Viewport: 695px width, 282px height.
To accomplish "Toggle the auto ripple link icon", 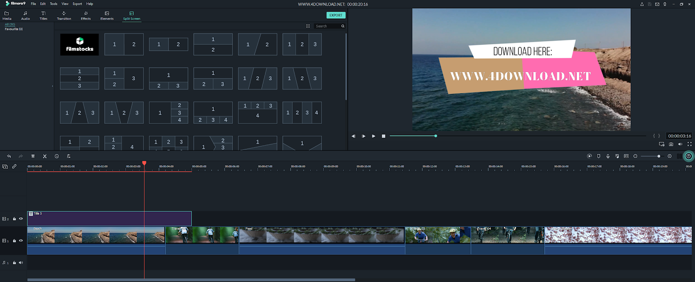I will (14, 167).
